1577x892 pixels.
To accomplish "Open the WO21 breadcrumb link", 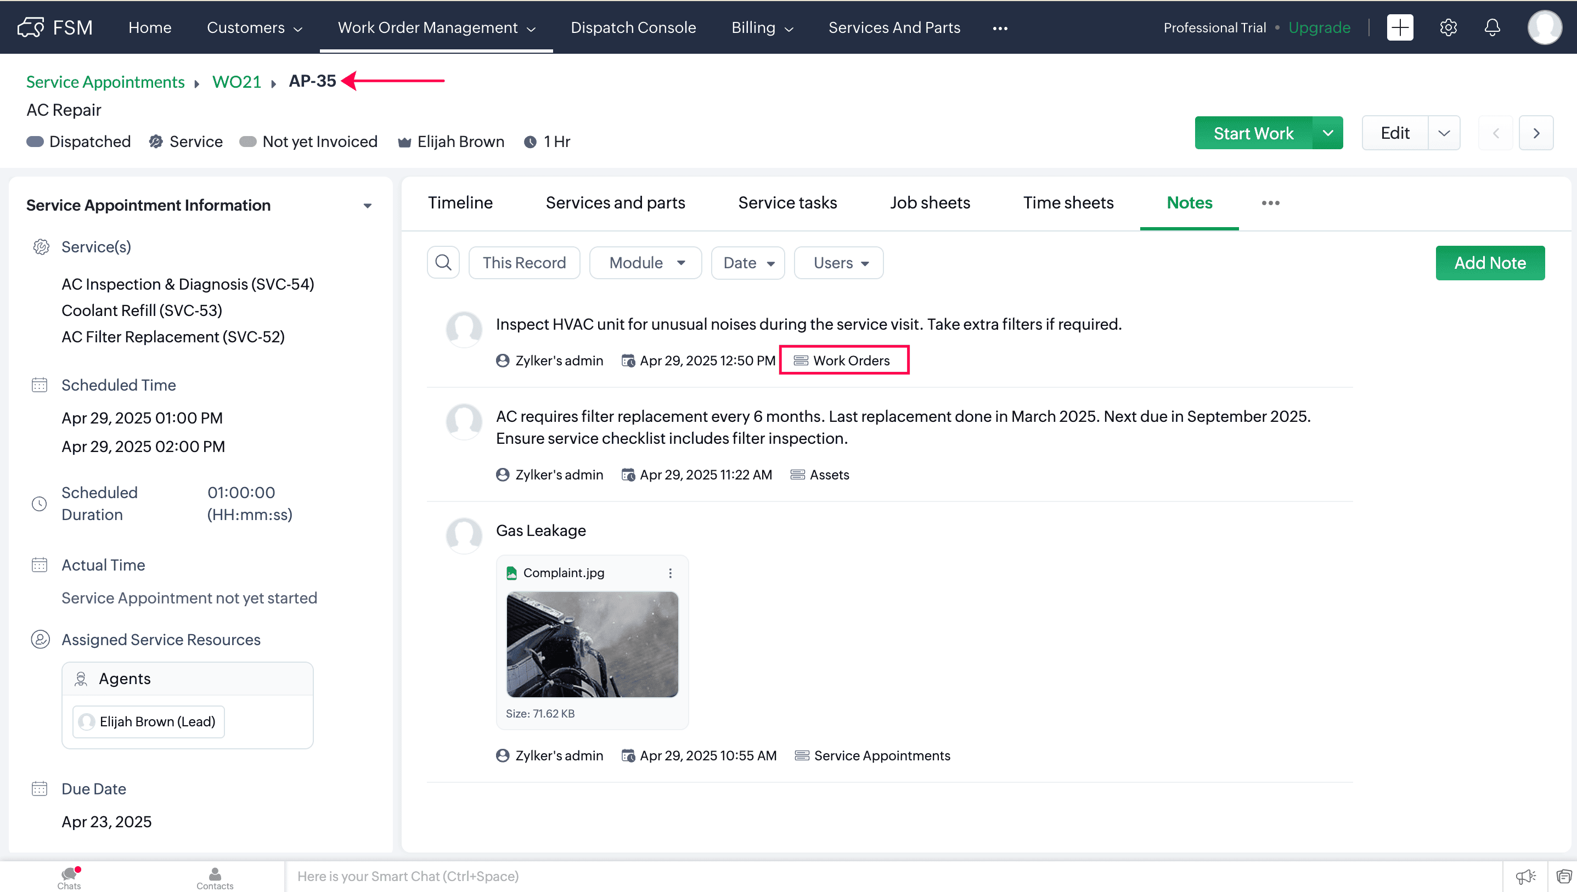I will pos(236,82).
